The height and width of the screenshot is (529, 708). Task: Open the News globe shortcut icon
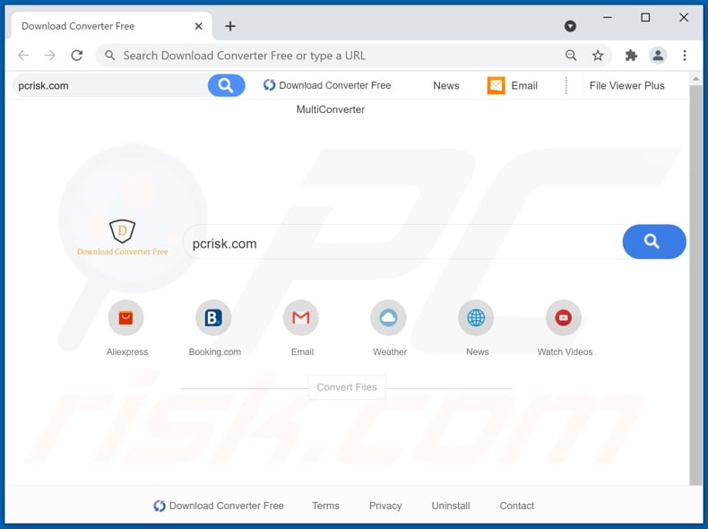click(476, 317)
